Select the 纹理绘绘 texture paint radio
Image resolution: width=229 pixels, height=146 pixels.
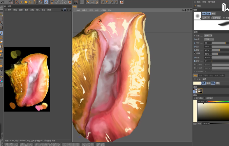coord(205,98)
